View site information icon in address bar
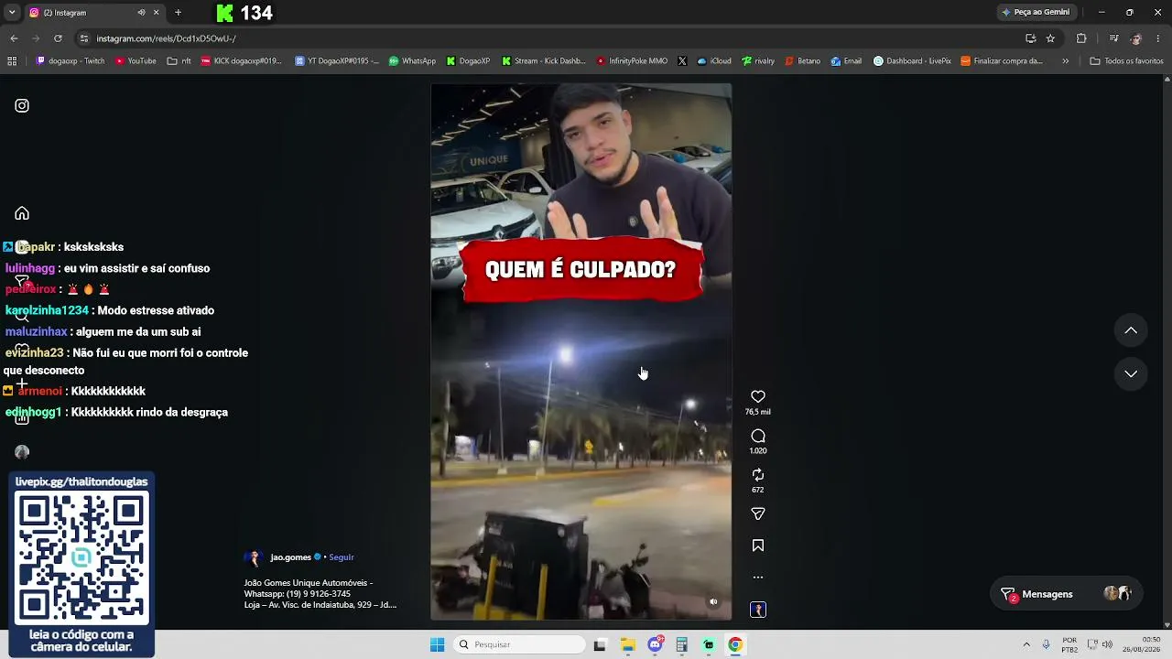Viewport: 1172px width, 659px height. tap(84, 38)
